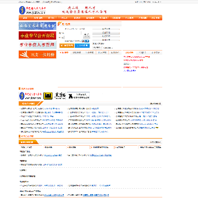198x198 pixels.
Task: Click the small blue badge icon under login fields
Action: [x=85, y=41]
